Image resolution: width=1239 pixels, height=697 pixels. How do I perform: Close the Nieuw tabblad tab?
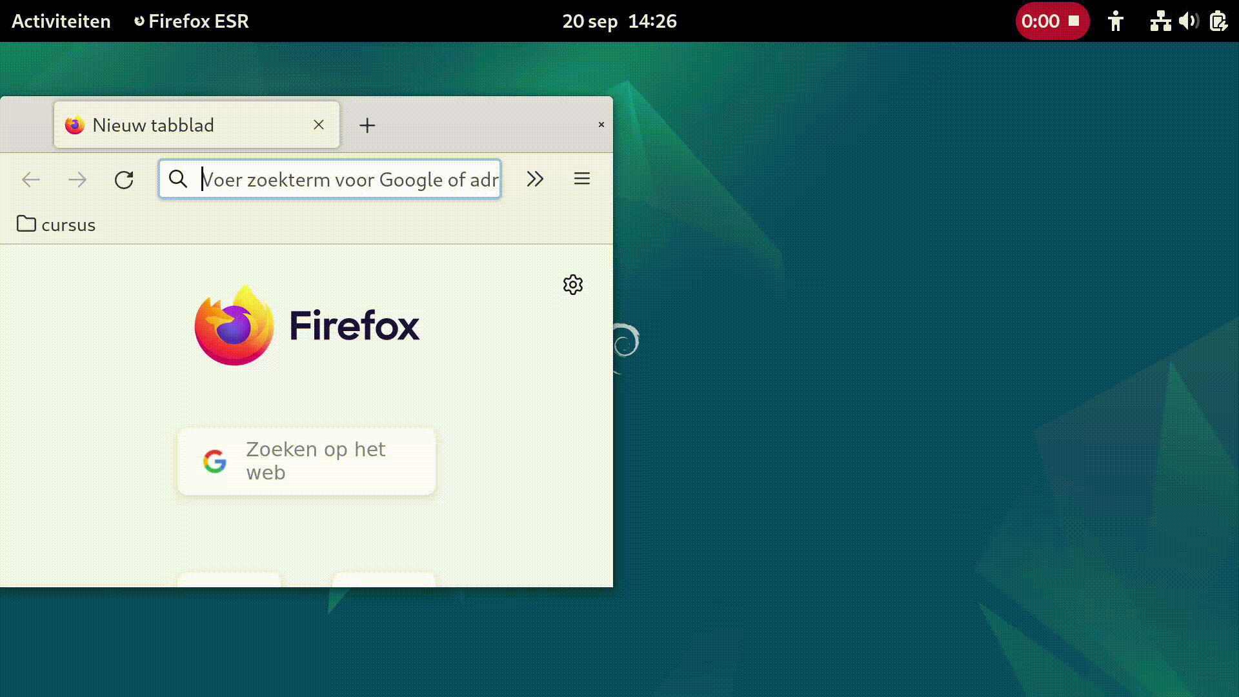tap(319, 125)
